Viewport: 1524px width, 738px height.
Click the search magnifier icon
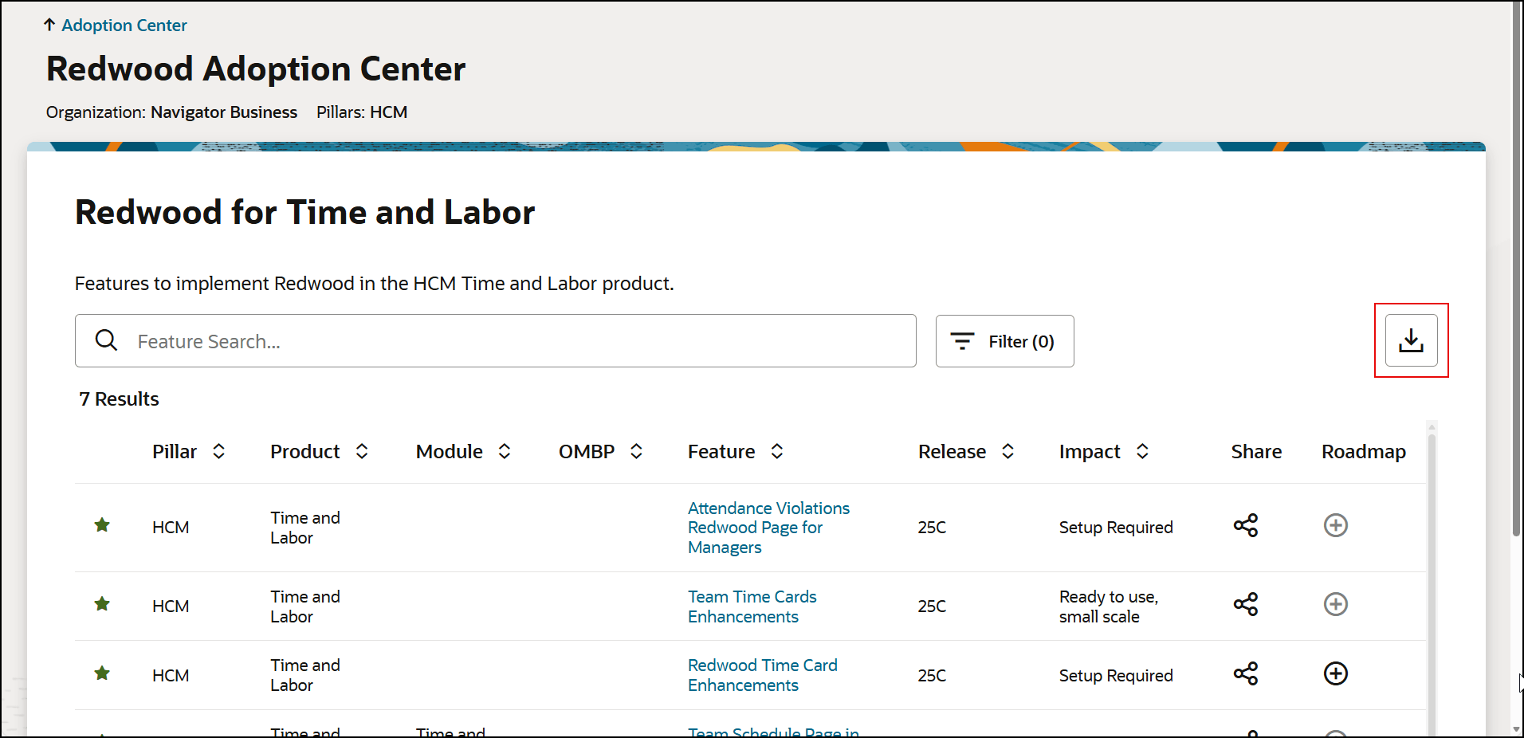(106, 341)
